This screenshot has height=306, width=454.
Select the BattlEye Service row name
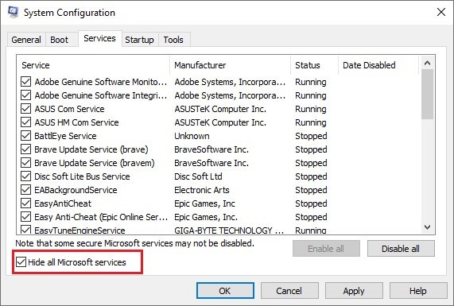[x=65, y=136]
